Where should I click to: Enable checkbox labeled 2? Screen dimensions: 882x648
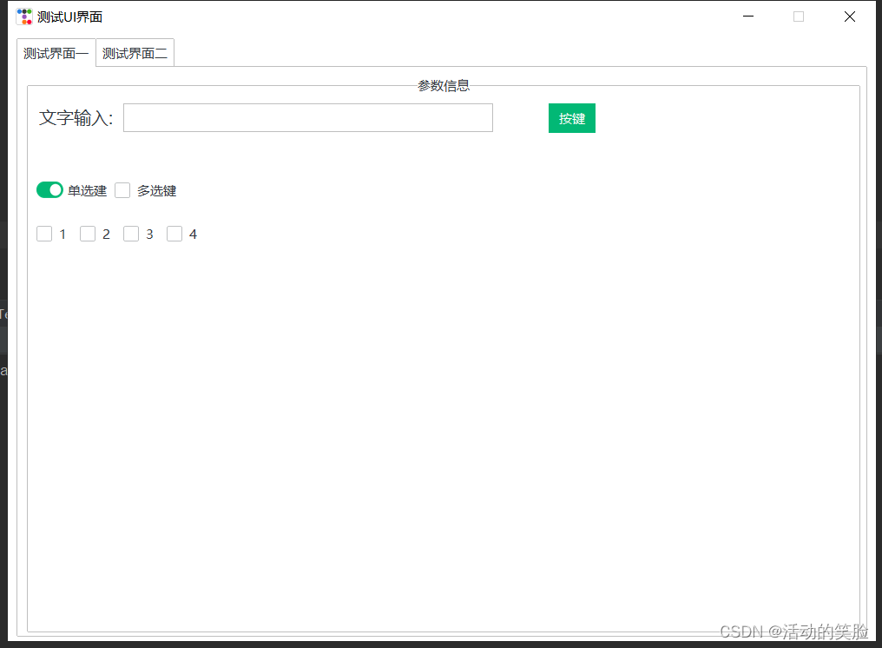88,234
